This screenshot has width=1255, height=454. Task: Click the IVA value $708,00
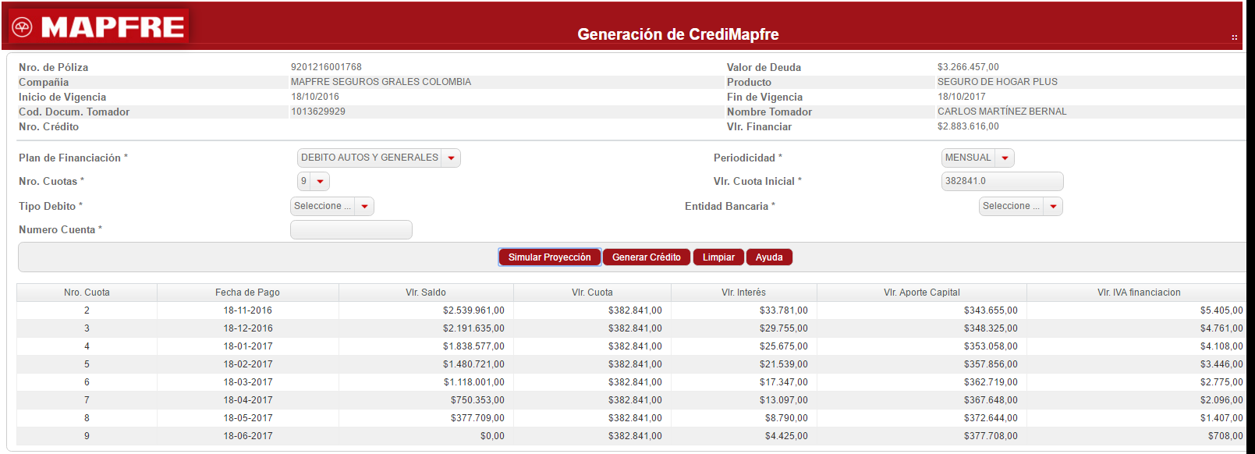click(x=1225, y=436)
